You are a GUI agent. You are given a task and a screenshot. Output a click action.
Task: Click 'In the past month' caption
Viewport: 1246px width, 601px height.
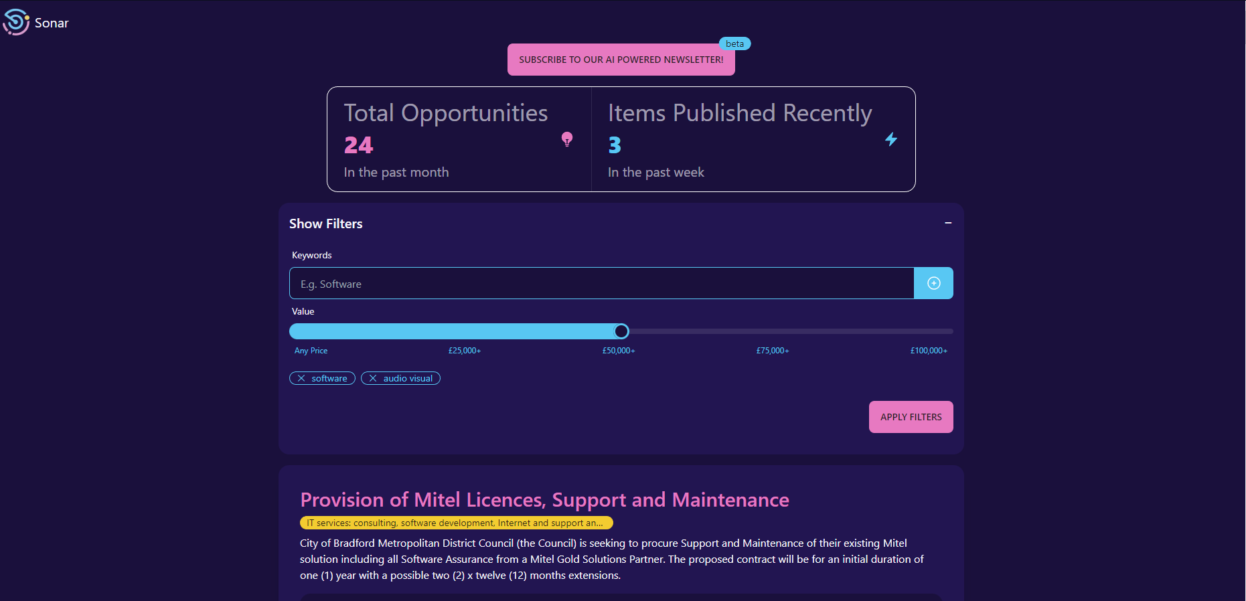pos(396,172)
